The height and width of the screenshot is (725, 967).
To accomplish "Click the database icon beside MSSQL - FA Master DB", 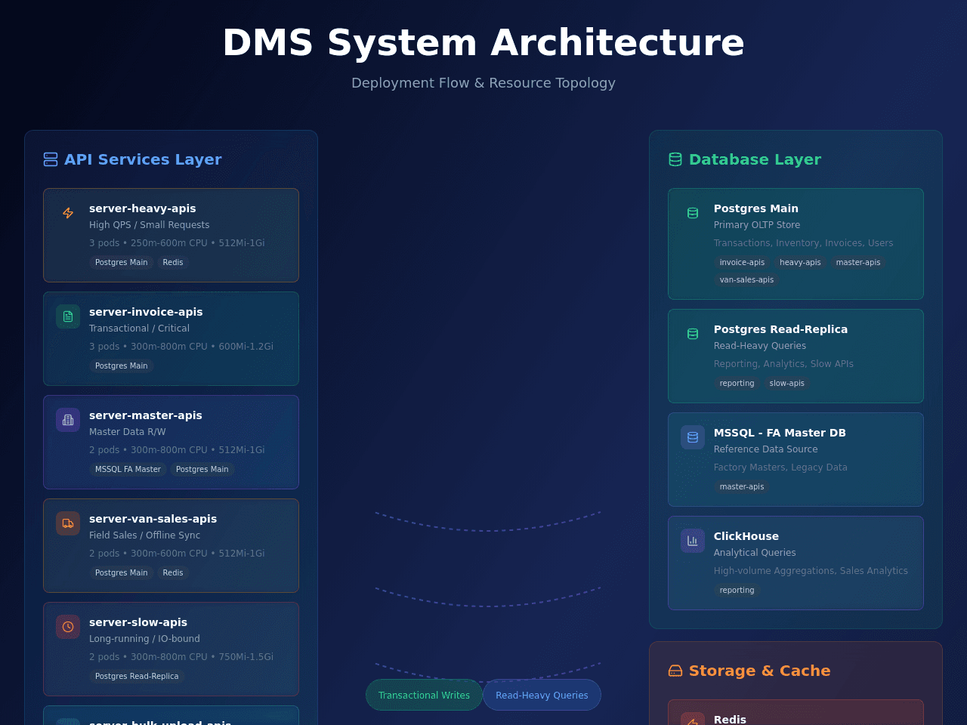I will [x=693, y=437].
